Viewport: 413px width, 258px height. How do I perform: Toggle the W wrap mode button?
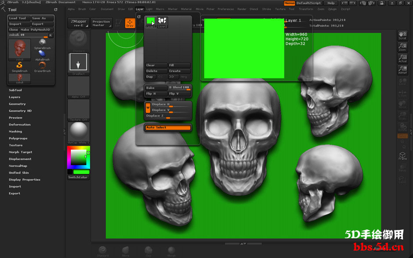[x=148, y=107]
